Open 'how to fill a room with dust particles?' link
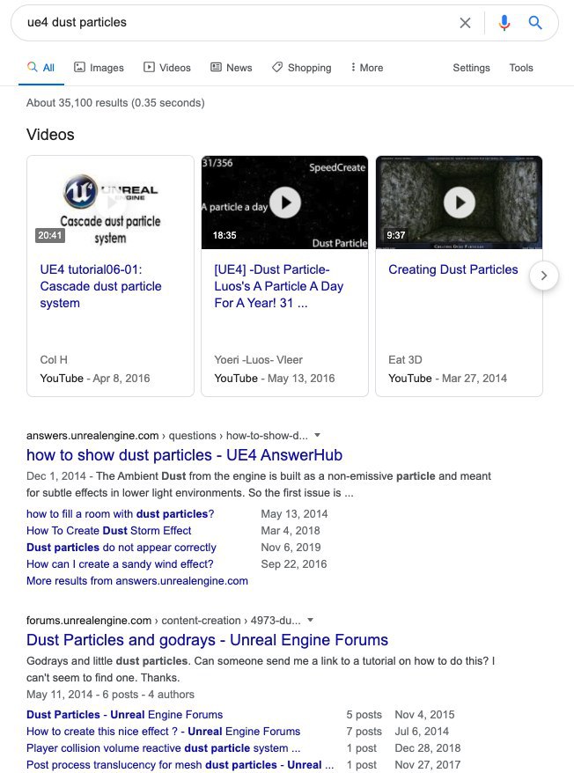The width and height of the screenshot is (574, 773). [121, 513]
